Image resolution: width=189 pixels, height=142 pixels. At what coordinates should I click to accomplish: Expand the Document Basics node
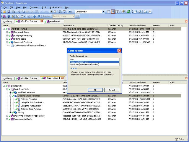[x=7, y=32]
